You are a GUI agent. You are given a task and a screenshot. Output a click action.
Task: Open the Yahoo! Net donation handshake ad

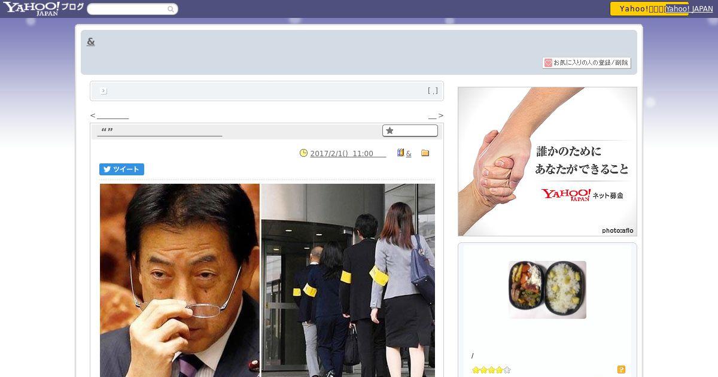coord(547,162)
